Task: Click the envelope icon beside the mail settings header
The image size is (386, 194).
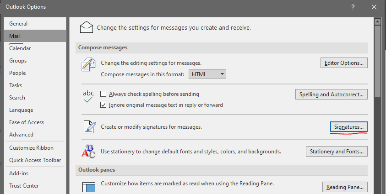Action: [x=87, y=27]
